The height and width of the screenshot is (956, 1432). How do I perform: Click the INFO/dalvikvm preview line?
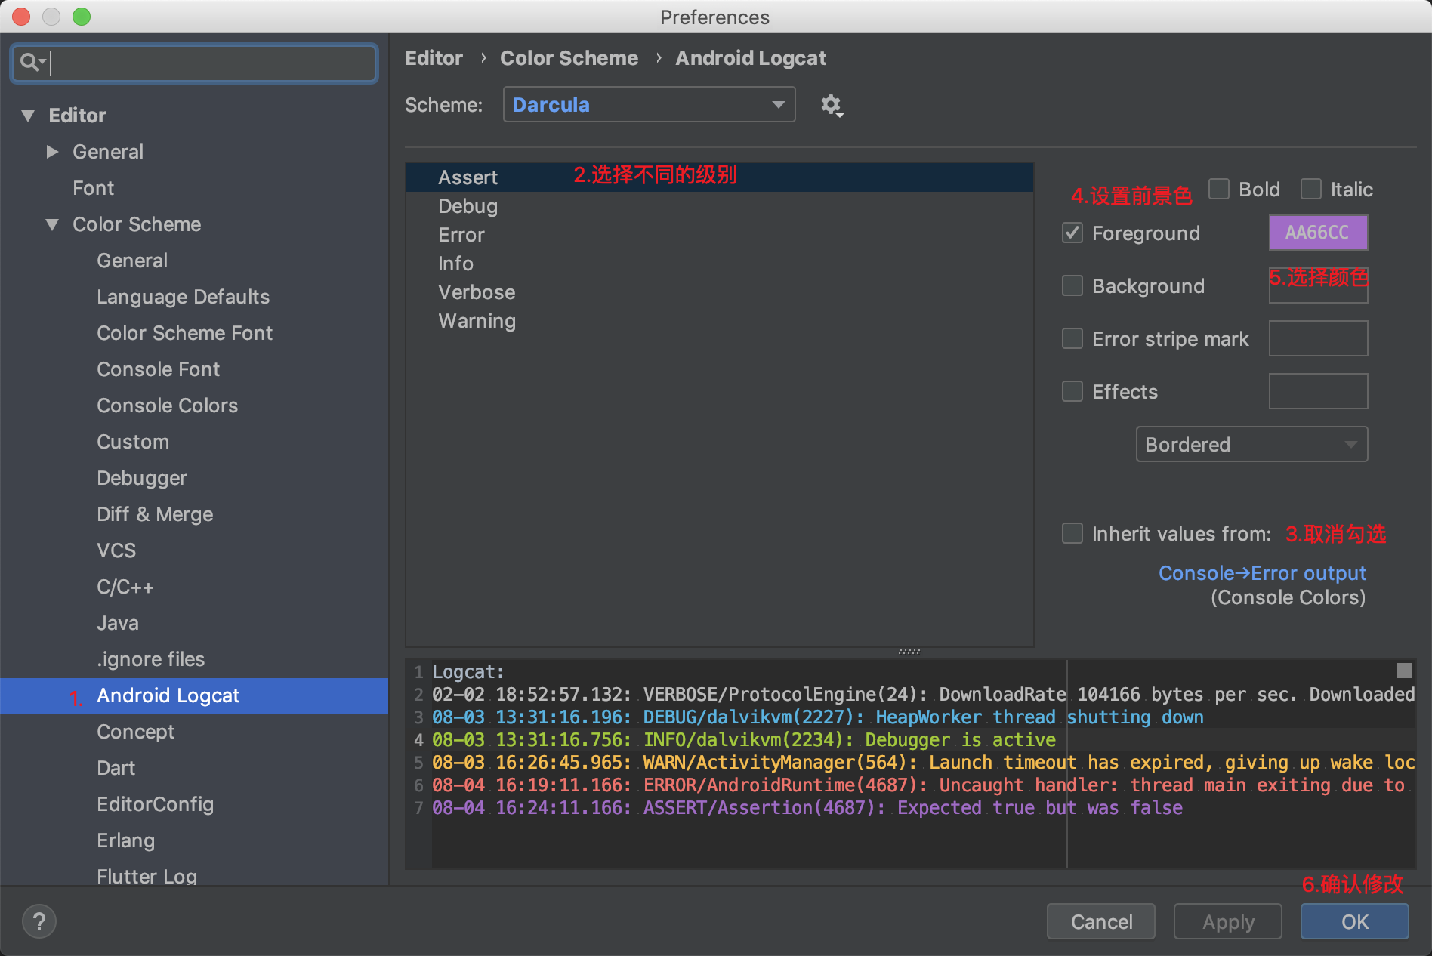pyautogui.click(x=744, y=740)
